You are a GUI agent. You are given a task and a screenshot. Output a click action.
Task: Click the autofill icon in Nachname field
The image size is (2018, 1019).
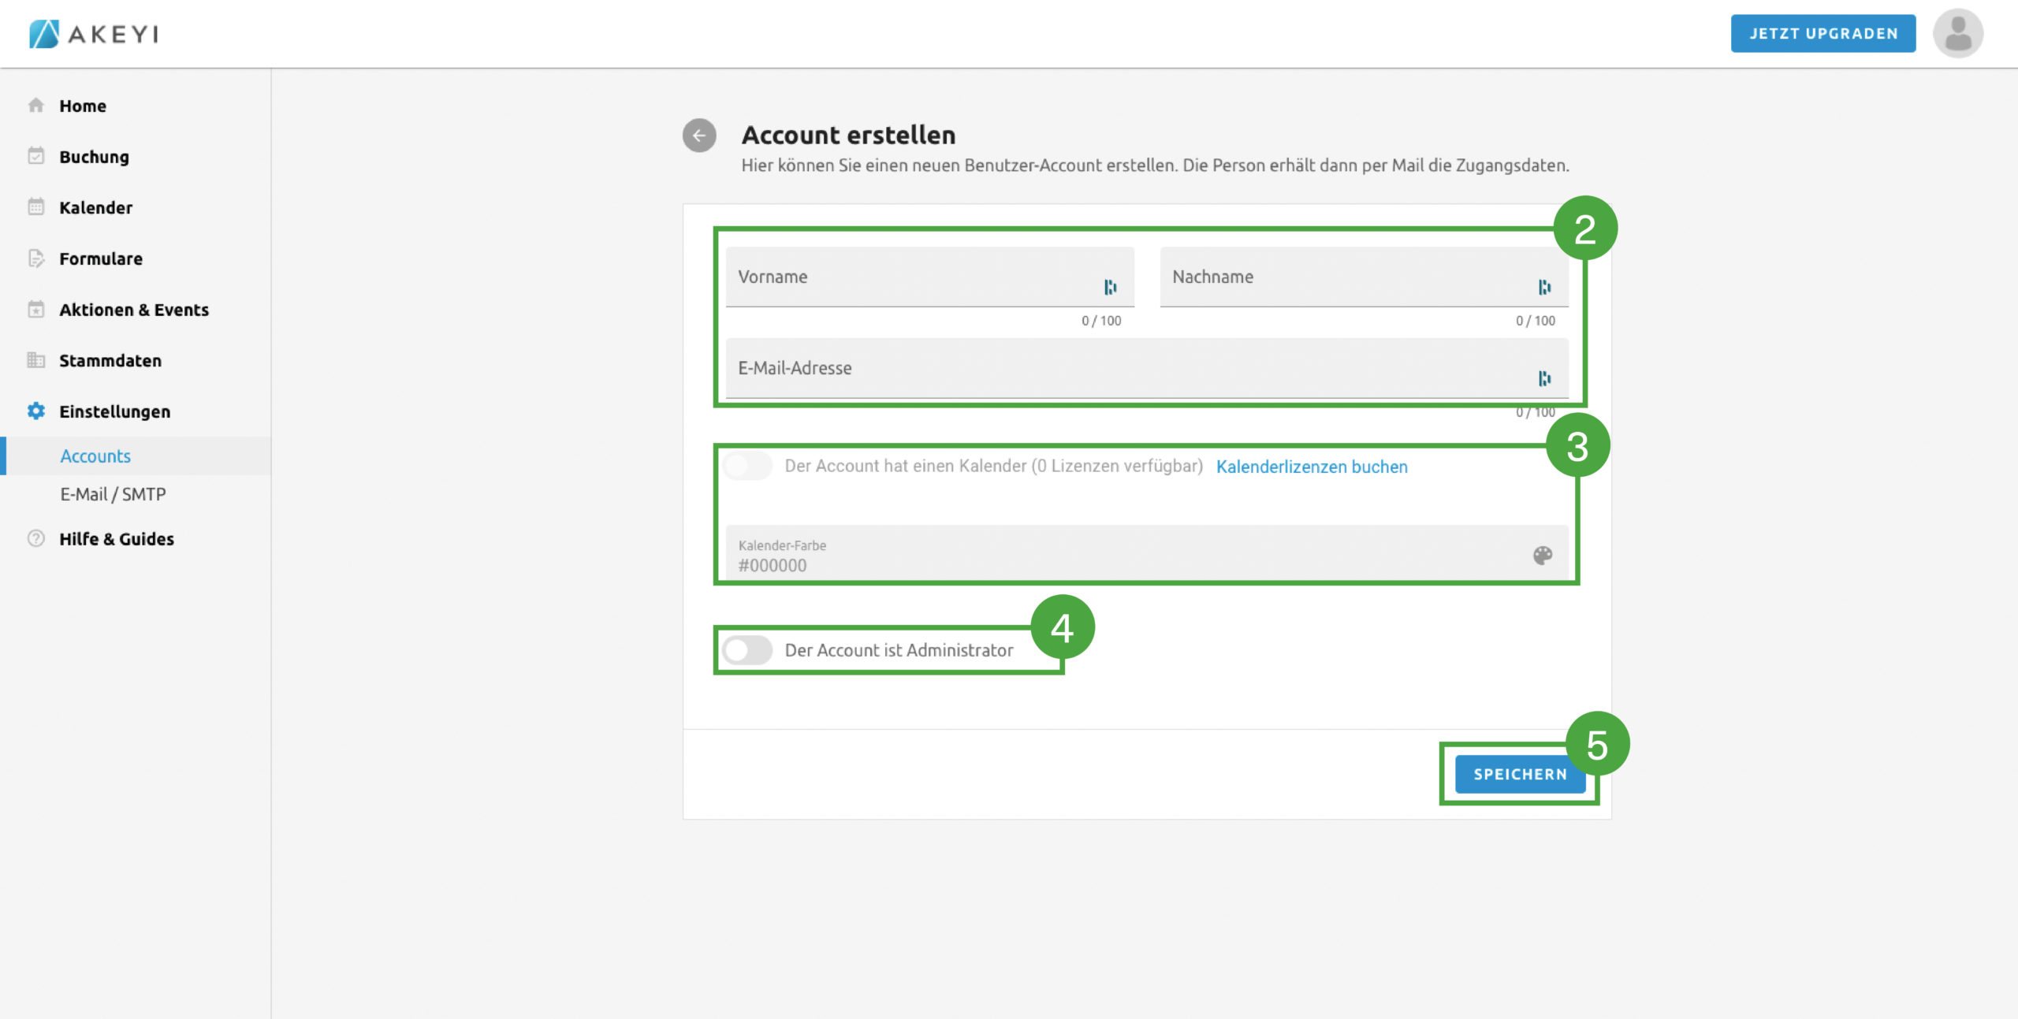point(1544,287)
